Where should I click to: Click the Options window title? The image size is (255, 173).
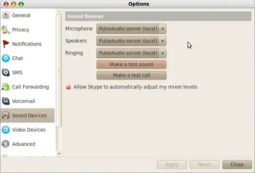click(x=139, y=4)
